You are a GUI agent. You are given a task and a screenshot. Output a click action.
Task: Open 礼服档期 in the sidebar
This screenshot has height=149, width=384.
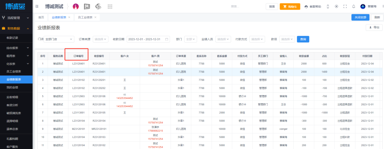[12, 139]
